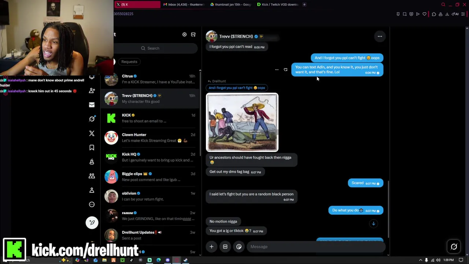This screenshot has width=469, height=264.
Task: Click the blue Post compose button
Action: (x=92, y=223)
